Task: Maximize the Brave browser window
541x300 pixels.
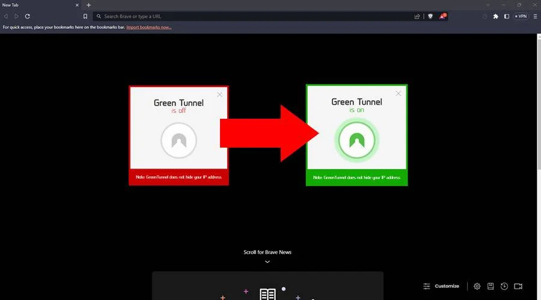Action: (x=519, y=5)
